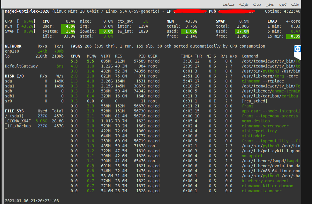312x204 pixels.
Task: Click the SWAP used 17.8M value
Action: (242, 31)
